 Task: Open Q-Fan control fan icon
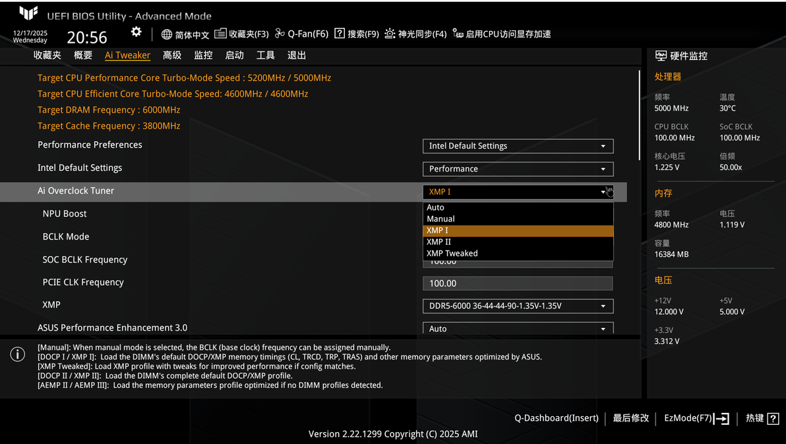(280, 34)
